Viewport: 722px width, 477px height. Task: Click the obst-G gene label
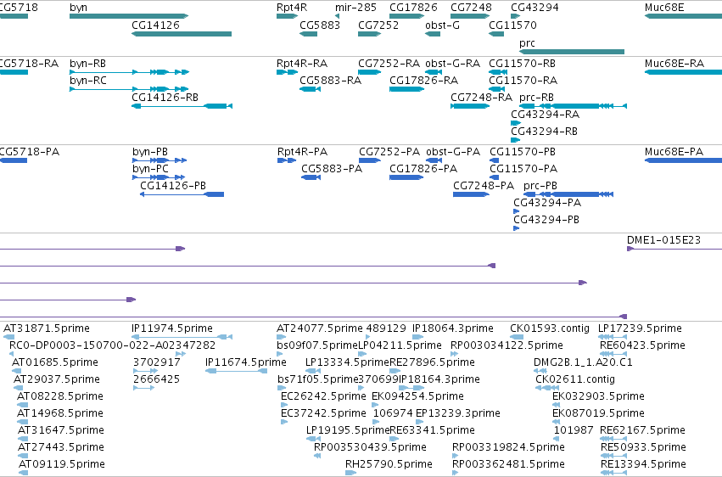pos(442,25)
